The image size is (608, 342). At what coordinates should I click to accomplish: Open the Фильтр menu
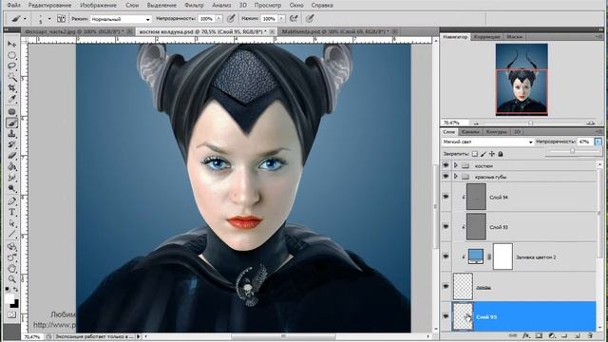[194, 5]
